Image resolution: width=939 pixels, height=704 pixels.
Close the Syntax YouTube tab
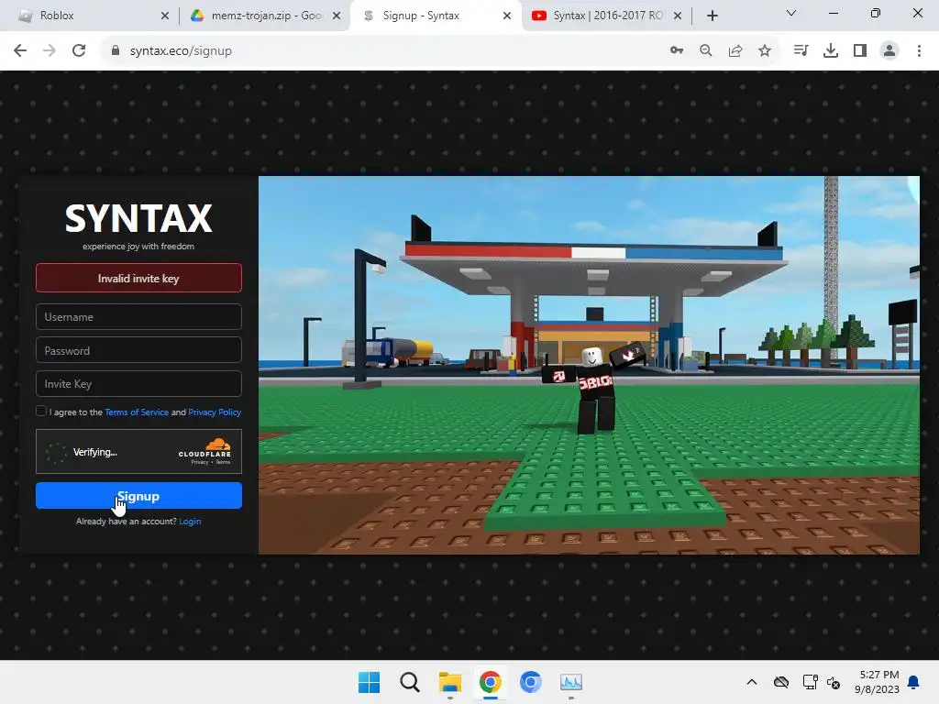pyautogui.click(x=678, y=16)
